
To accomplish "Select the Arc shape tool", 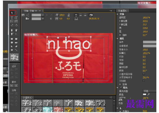I will (x=16, y=46).
